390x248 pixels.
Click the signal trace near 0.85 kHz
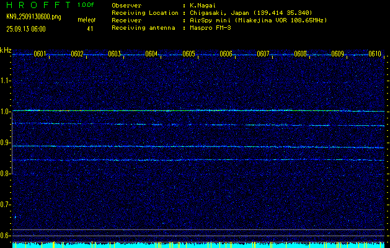[198, 160]
